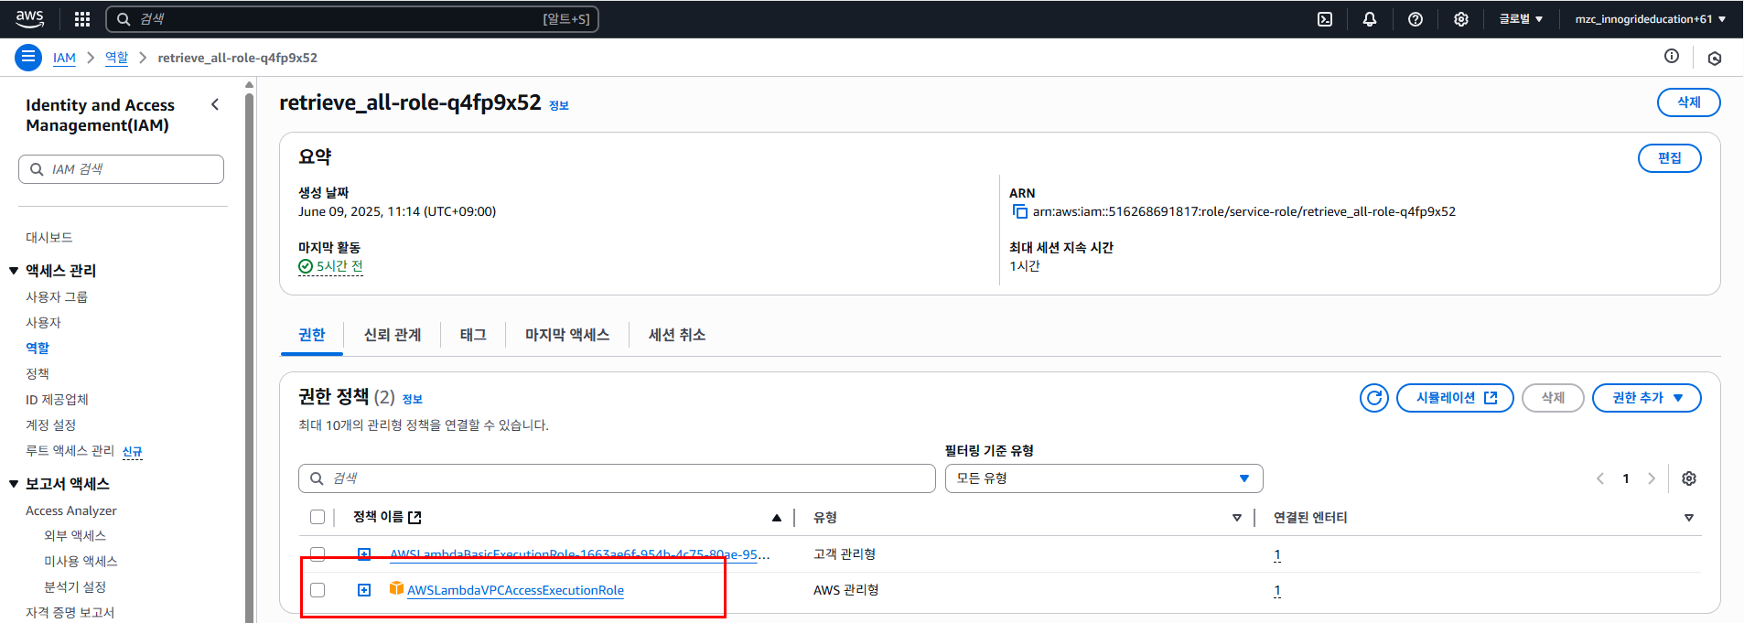Switch to the 권한 tab
The image size is (1744, 623).
311,335
